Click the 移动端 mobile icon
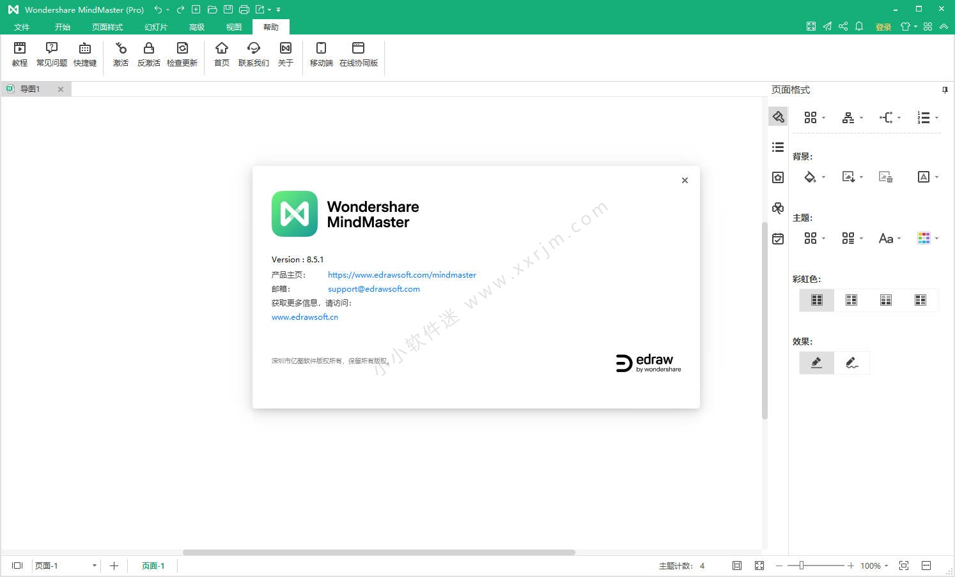The image size is (955, 577). (x=321, y=54)
